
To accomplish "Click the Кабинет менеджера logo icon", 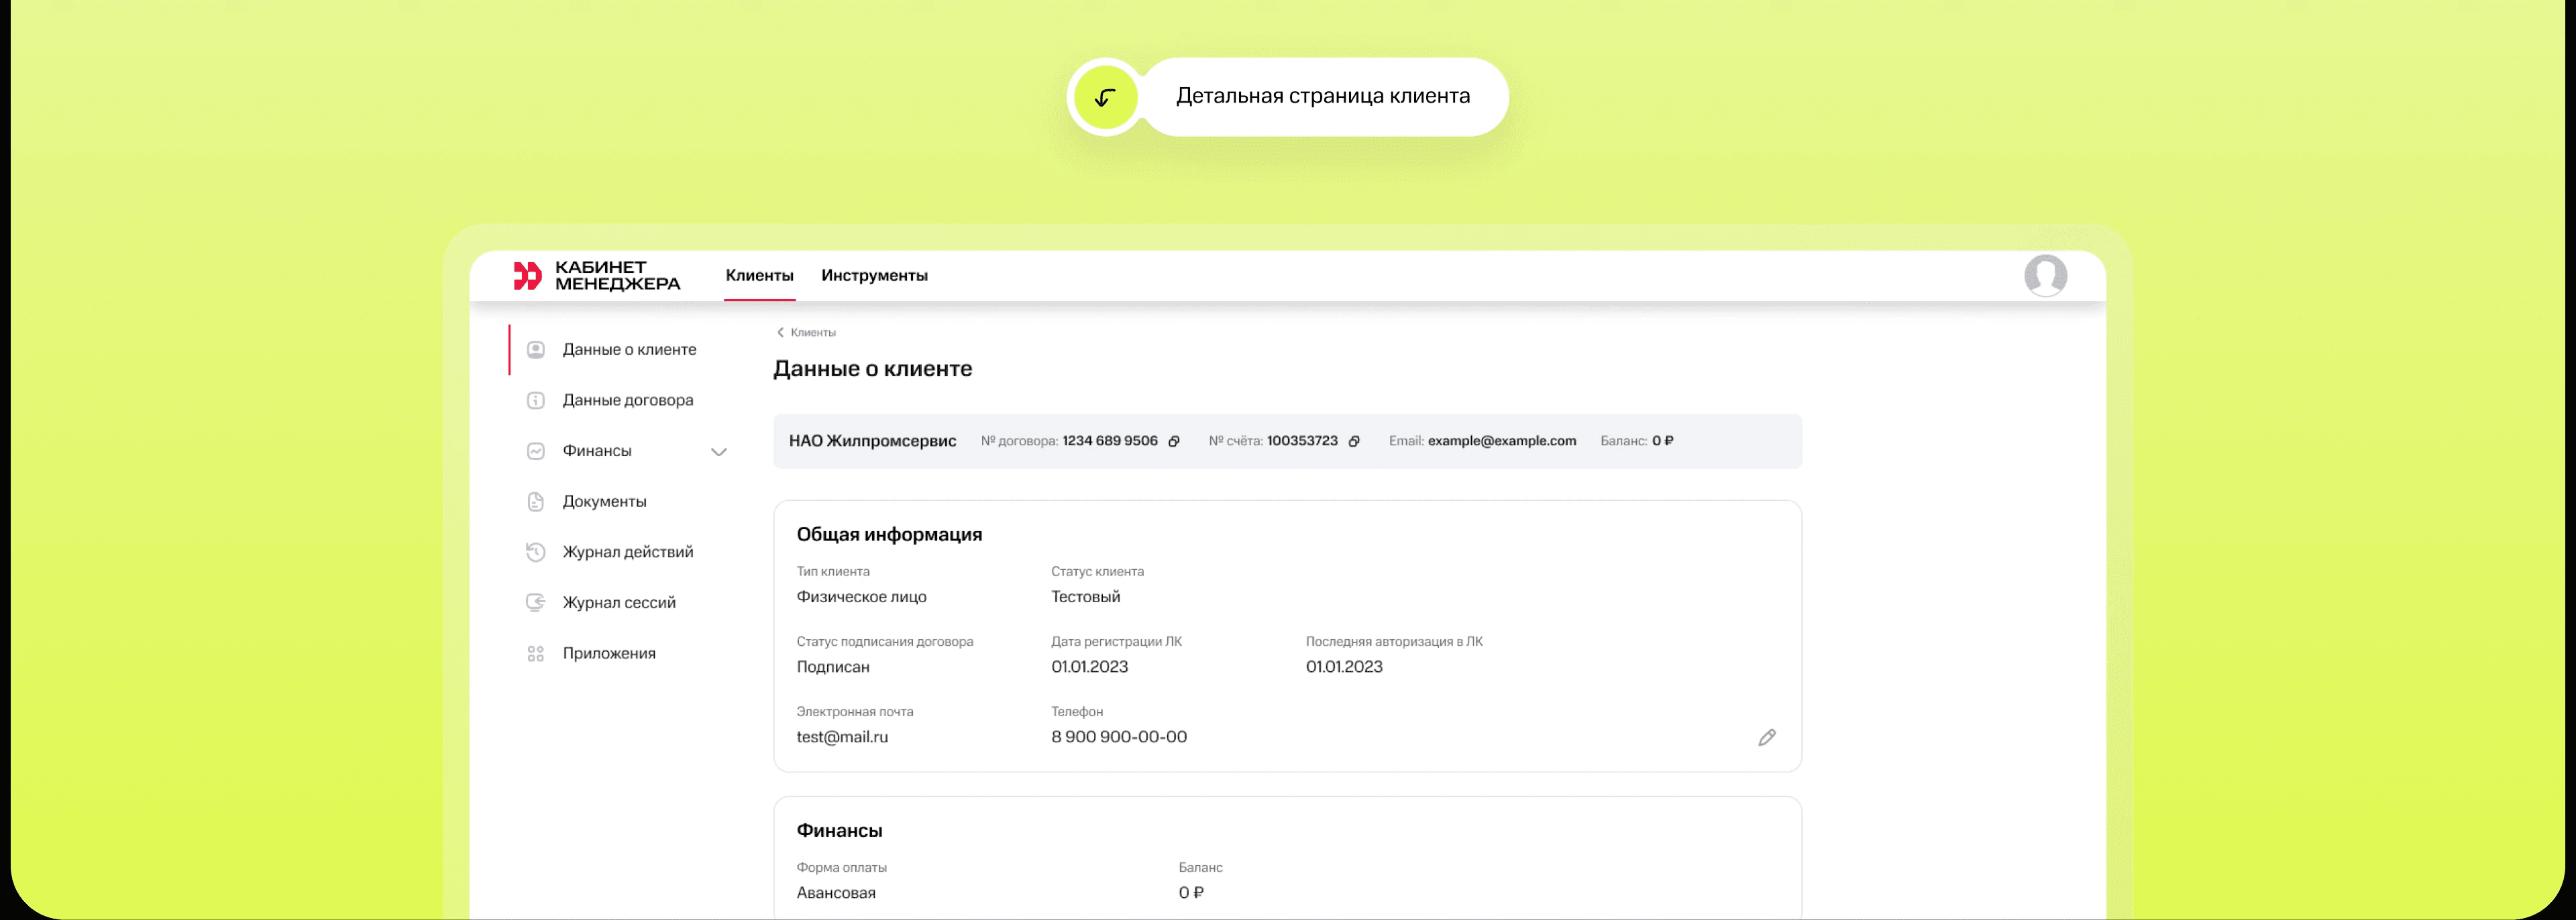I will 527,275.
